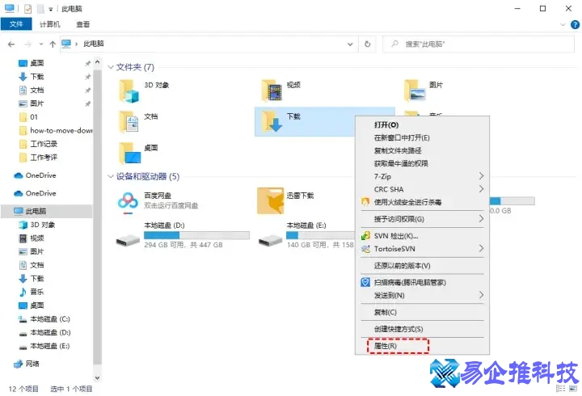The height and width of the screenshot is (396, 582).
Task: Open the address bar history dropdown
Action: click(350, 44)
